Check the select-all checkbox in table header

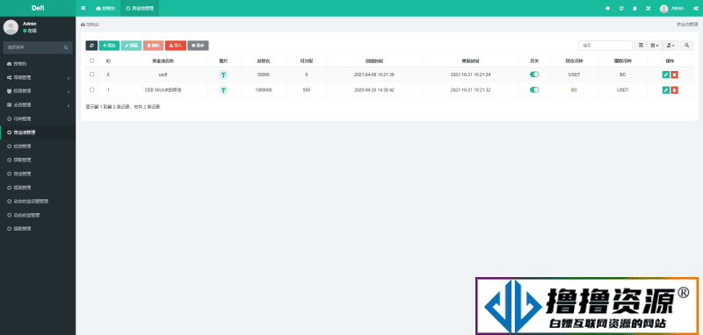[x=92, y=61]
